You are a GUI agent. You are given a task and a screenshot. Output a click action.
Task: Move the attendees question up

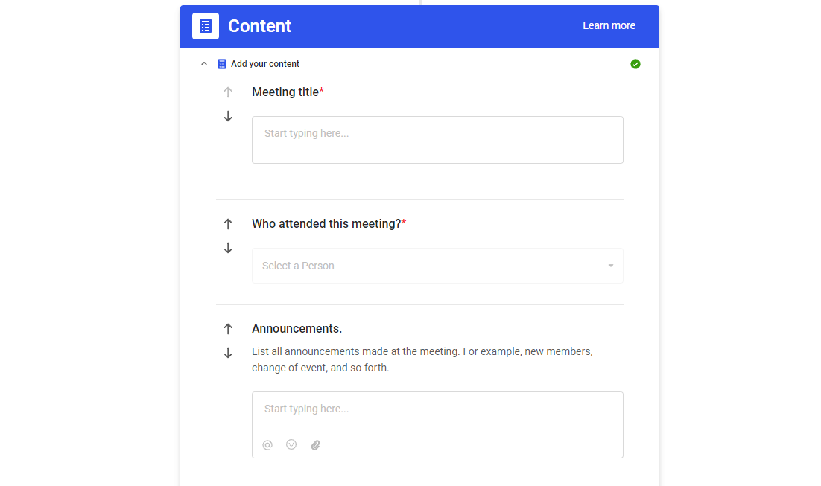228,223
